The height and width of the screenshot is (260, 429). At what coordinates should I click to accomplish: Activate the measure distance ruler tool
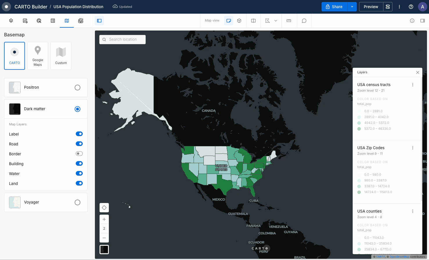pos(289,21)
